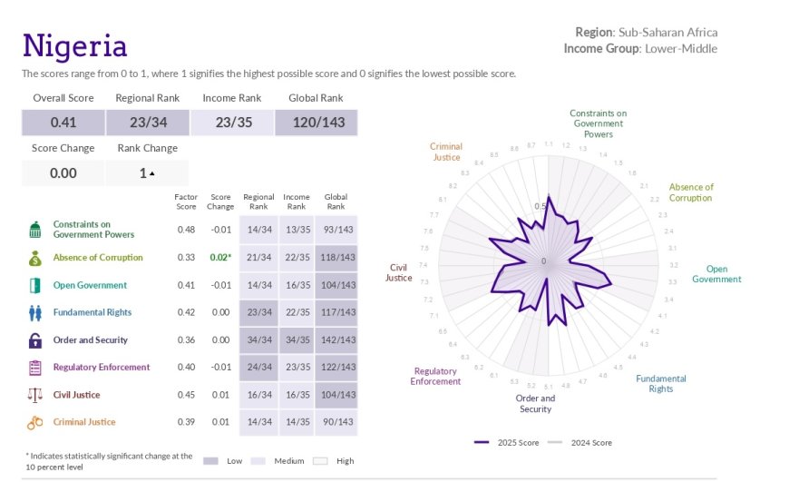Toggle the 2025 Score legend entry
Viewport: 789px width, 482px height.
(506, 443)
